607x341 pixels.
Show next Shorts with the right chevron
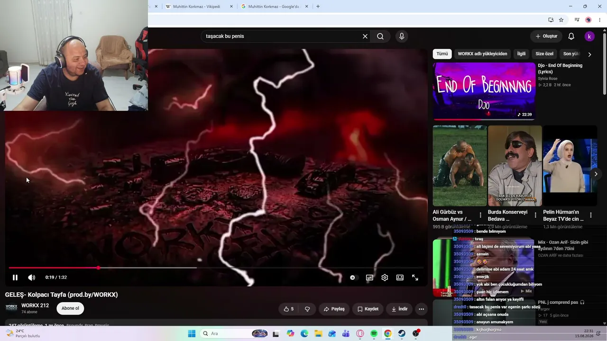point(596,174)
